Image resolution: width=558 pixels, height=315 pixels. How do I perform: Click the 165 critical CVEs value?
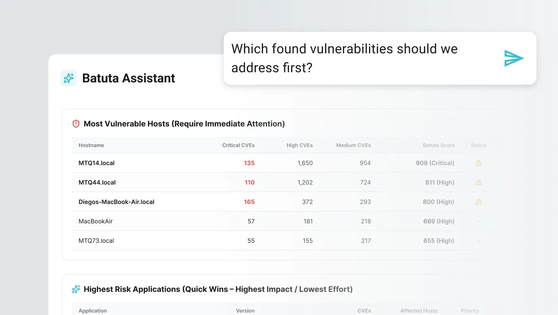249,202
